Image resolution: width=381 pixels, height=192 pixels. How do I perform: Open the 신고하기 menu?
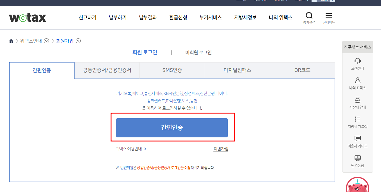87,17
